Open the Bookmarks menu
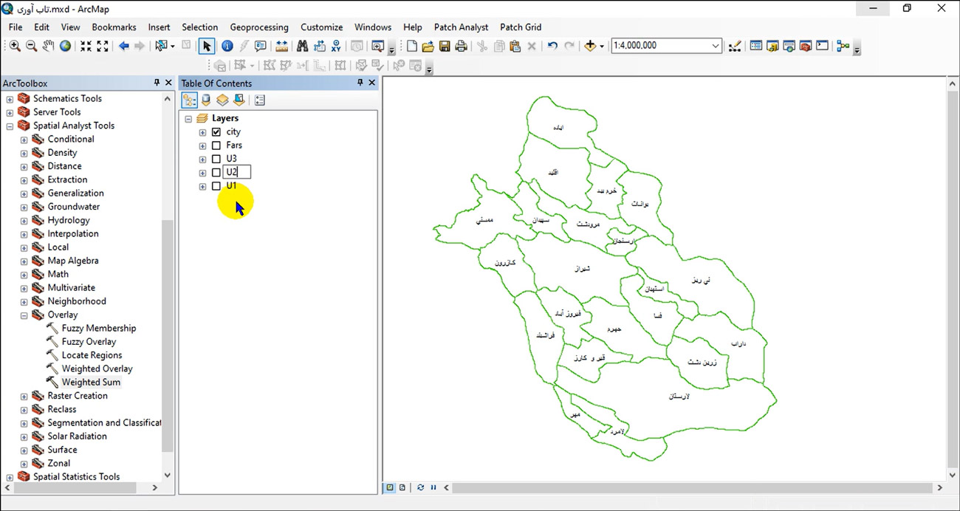The image size is (960, 511). point(114,27)
